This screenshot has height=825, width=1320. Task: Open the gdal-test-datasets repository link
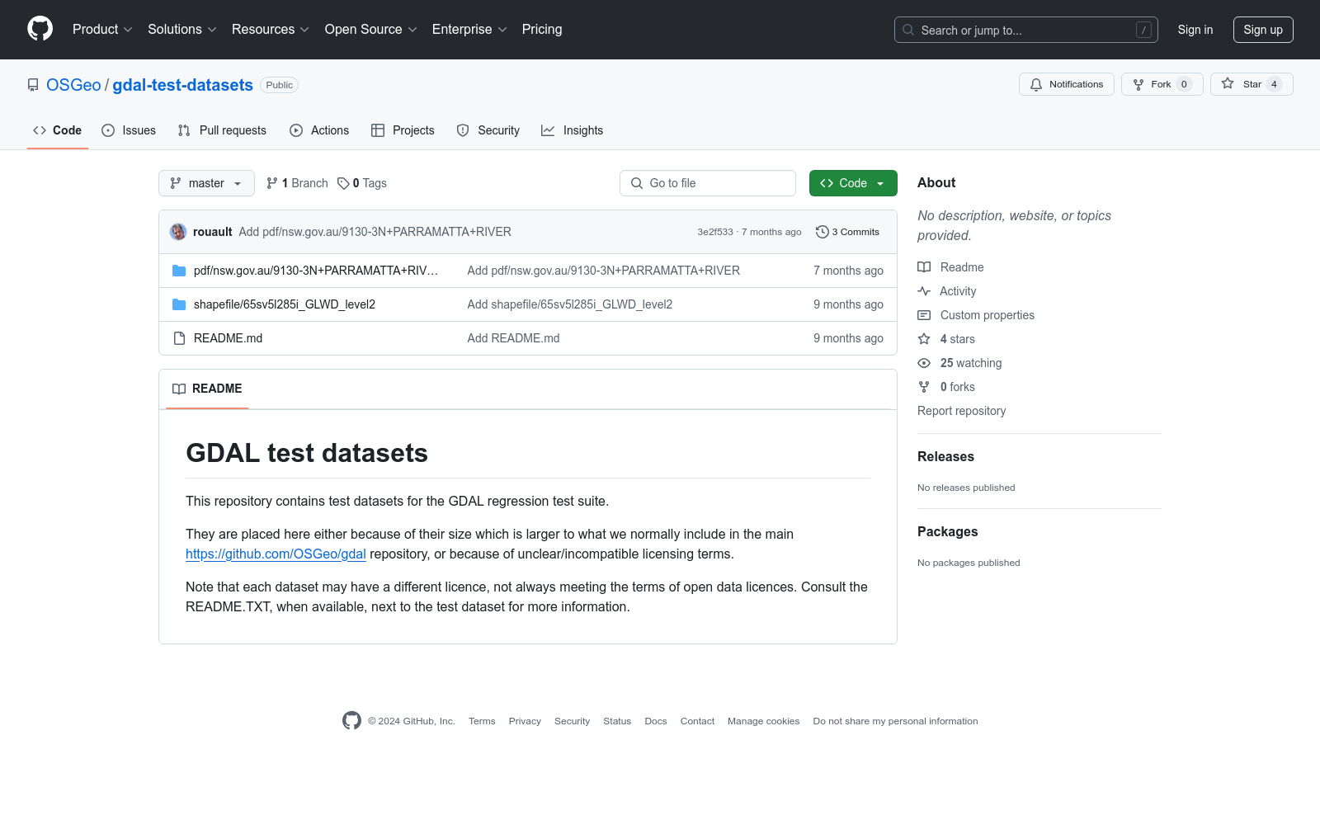click(x=182, y=85)
